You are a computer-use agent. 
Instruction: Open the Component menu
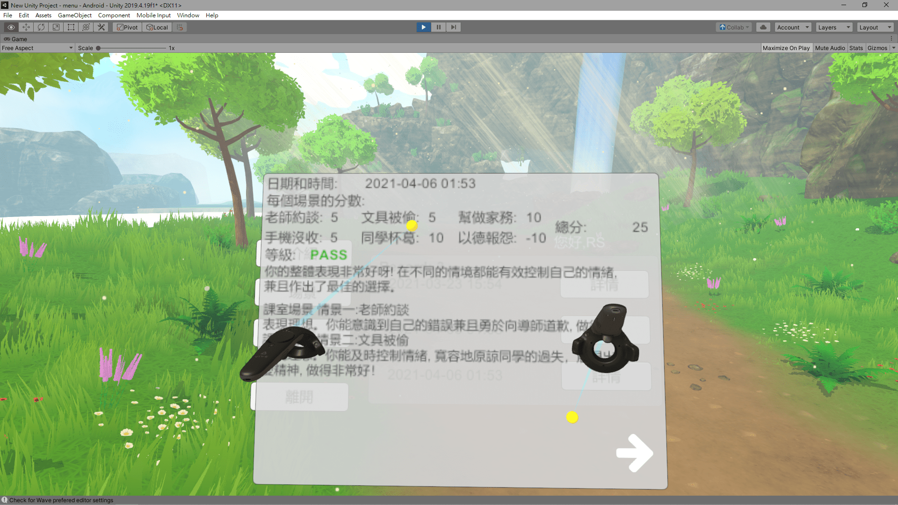pos(114,15)
